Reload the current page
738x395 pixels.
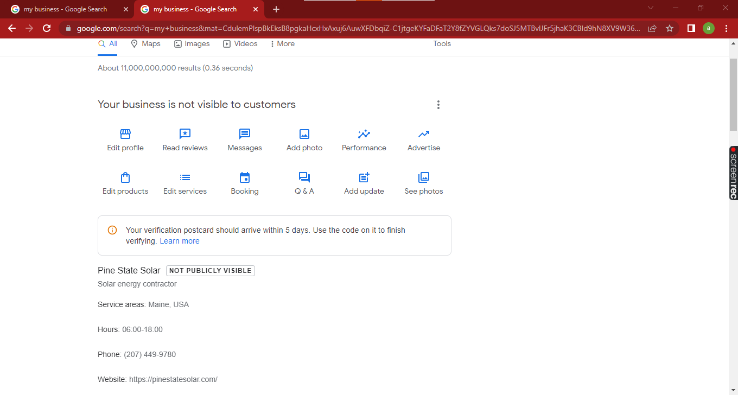[x=47, y=28]
